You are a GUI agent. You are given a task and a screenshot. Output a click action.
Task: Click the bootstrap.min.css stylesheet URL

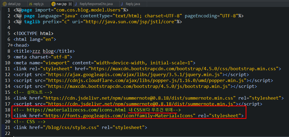click(183, 69)
